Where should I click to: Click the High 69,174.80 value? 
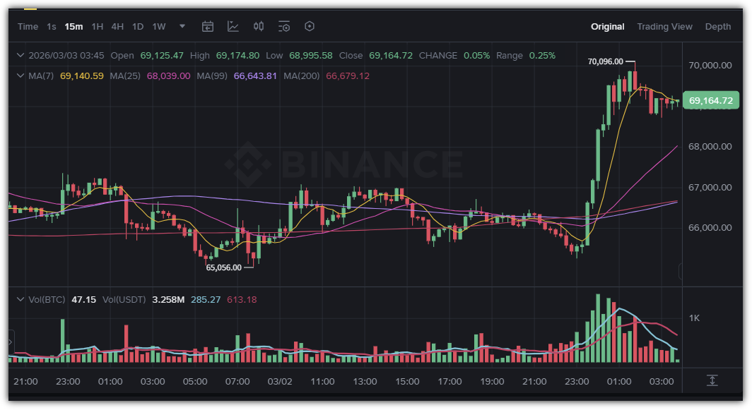tap(237, 56)
